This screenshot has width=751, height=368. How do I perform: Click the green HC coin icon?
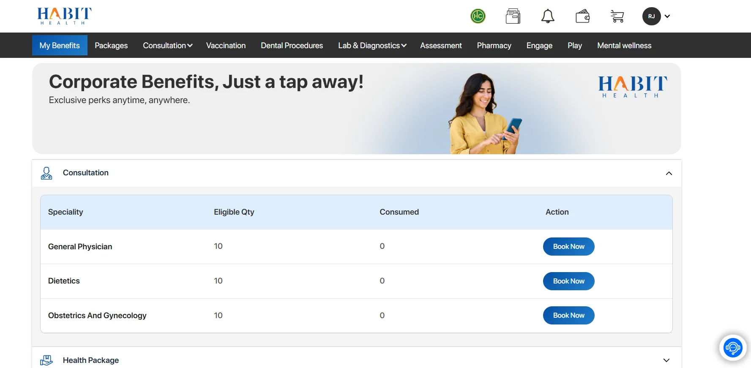click(478, 16)
